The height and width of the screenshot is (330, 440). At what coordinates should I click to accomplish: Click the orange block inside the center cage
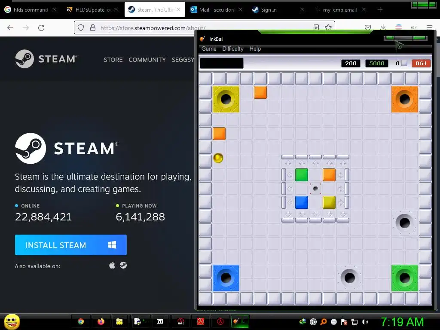coord(329,175)
